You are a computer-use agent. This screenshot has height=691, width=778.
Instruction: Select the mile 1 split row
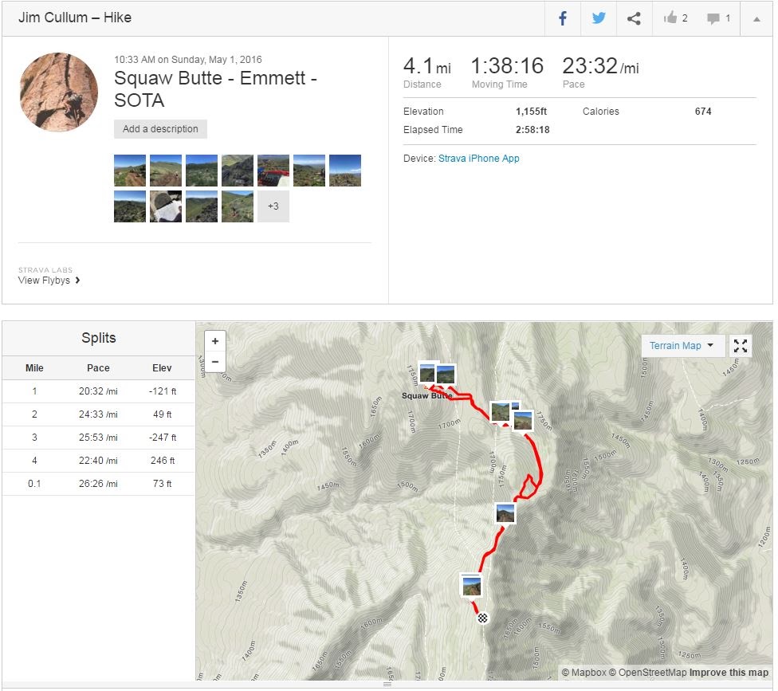[98, 391]
